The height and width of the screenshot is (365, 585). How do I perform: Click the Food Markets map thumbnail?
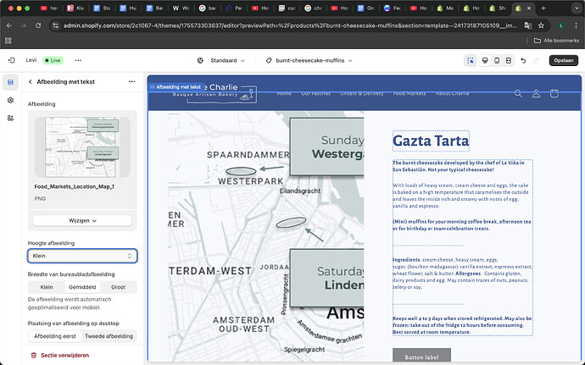(82, 146)
